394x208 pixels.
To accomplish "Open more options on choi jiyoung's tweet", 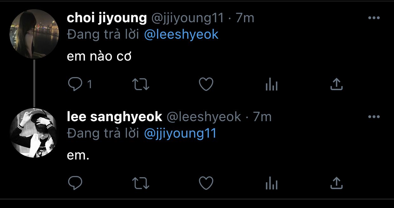I will [x=374, y=18].
